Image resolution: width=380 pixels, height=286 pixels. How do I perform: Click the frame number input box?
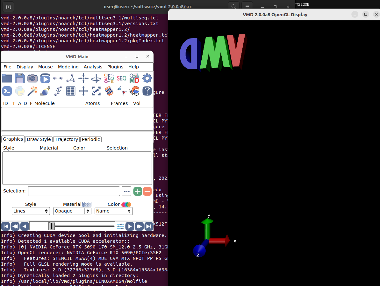click(x=39, y=226)
